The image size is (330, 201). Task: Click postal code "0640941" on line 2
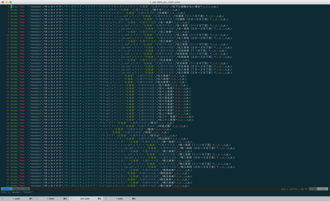point(36,10)
